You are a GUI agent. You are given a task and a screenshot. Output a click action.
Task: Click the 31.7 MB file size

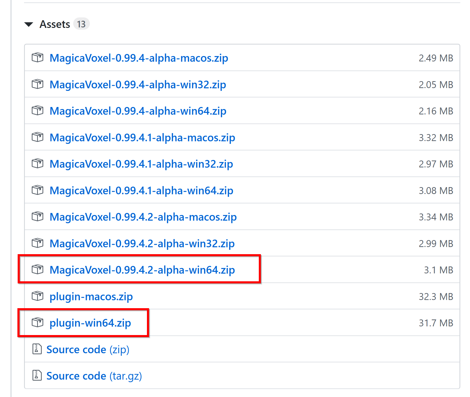(436, 323)
